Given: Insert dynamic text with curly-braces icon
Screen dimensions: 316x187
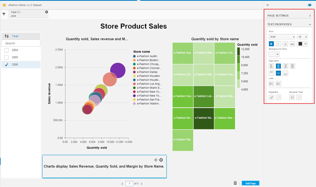Looking at the screenshot, I should click(292, 97).
